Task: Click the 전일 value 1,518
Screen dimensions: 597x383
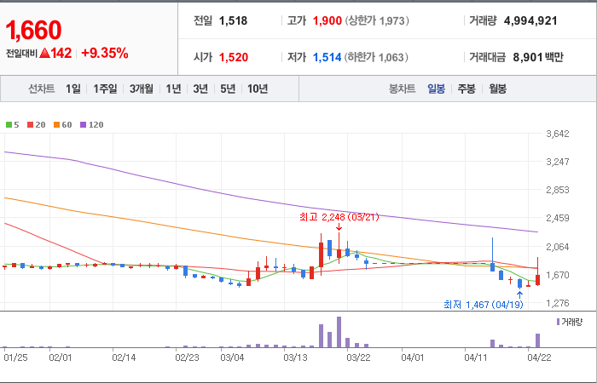Action: click(233, 20)
